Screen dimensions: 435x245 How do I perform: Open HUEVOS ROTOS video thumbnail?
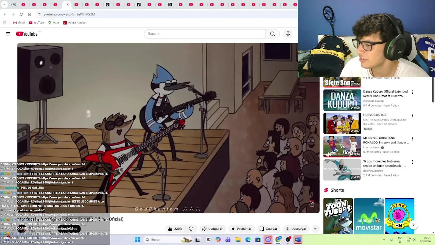(x=342, y=123)
